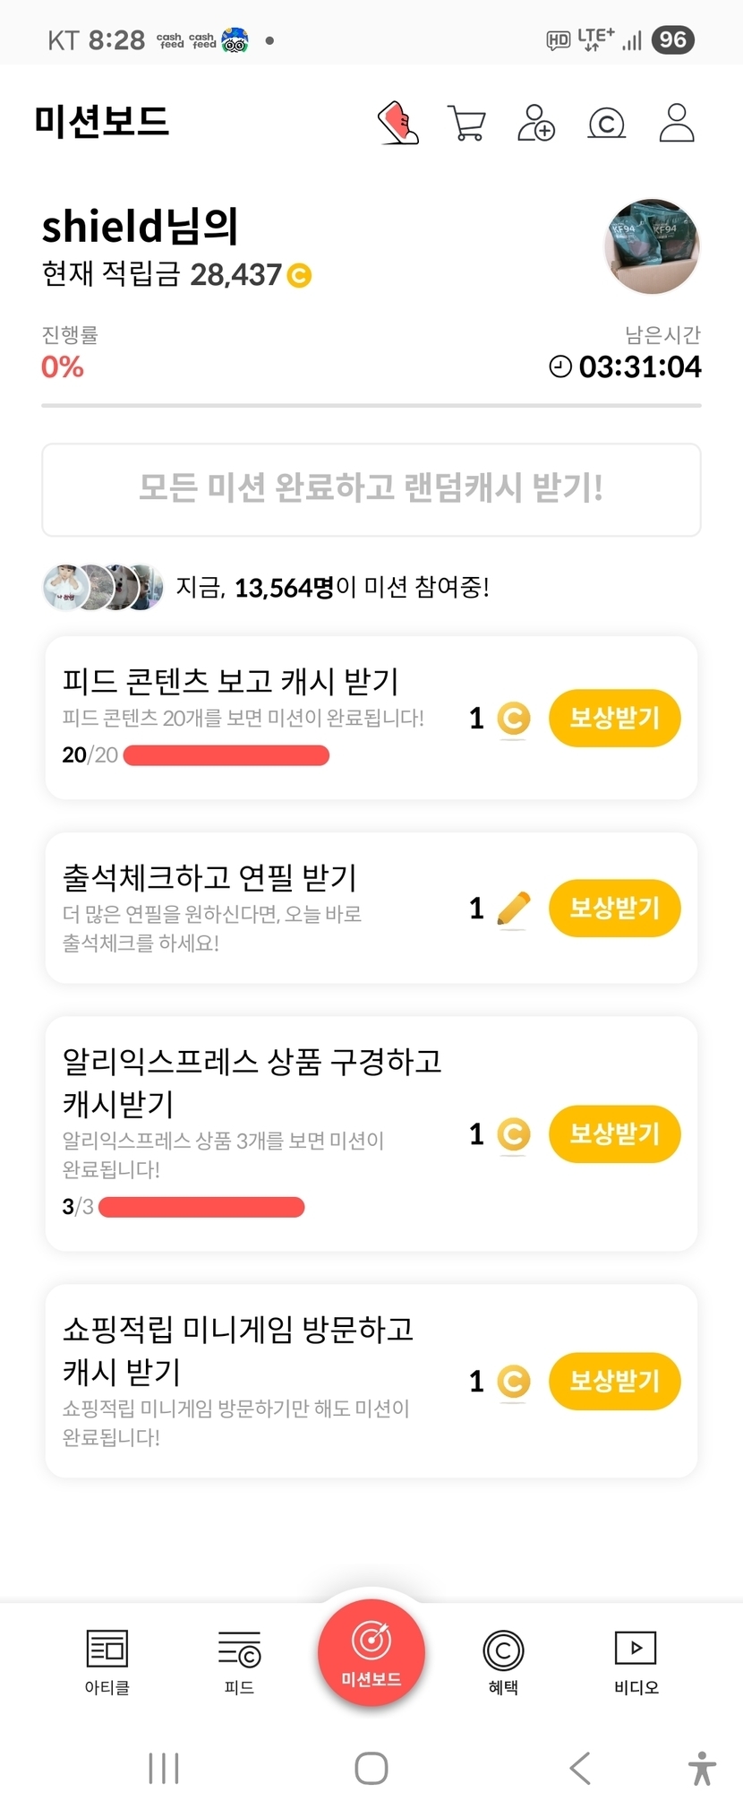
Task: Select the 미션보드 center tab
Action: pos(371,1653)
